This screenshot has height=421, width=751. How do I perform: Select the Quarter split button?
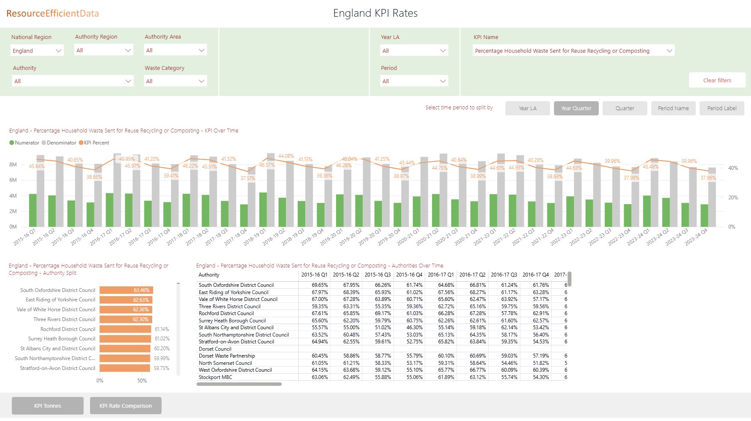pos(625,108)
